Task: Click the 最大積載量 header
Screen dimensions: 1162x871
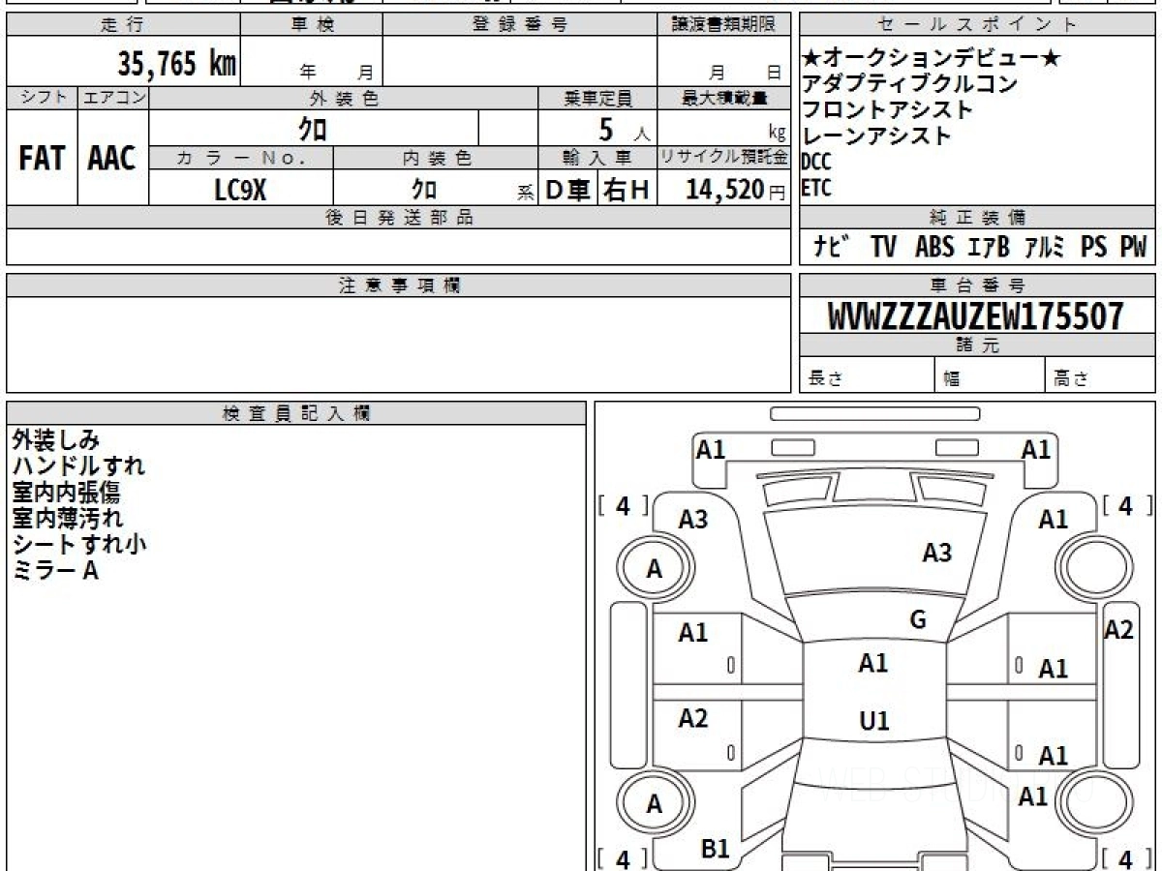Action: click(723, 98)
